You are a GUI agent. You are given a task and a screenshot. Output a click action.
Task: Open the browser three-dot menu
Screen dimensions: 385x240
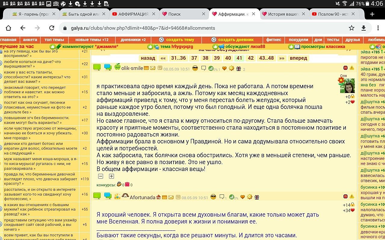(x=378, y=28)
